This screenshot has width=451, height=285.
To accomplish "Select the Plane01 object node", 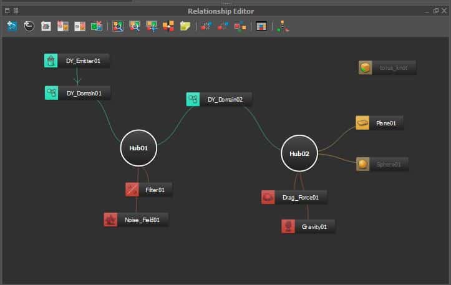I will click(380, 123).
